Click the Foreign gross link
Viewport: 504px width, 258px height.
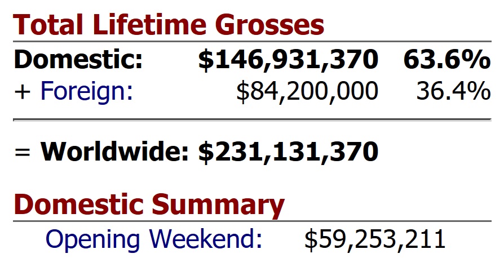[86, 91]
